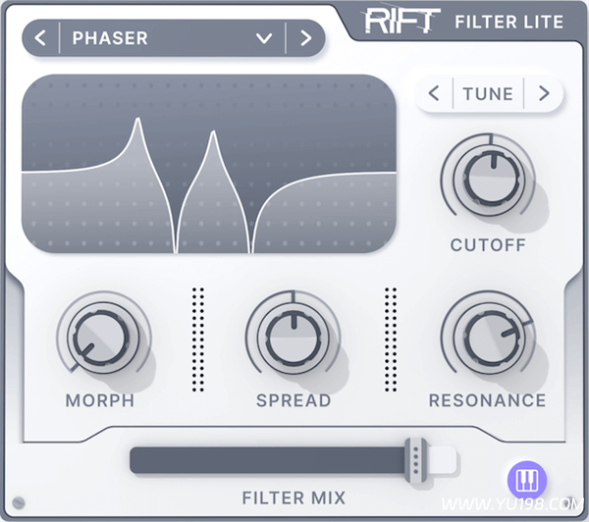Open the PHASER filter type dropdown
Viewport: 589px width, 522px height.
tap(264, 38)
